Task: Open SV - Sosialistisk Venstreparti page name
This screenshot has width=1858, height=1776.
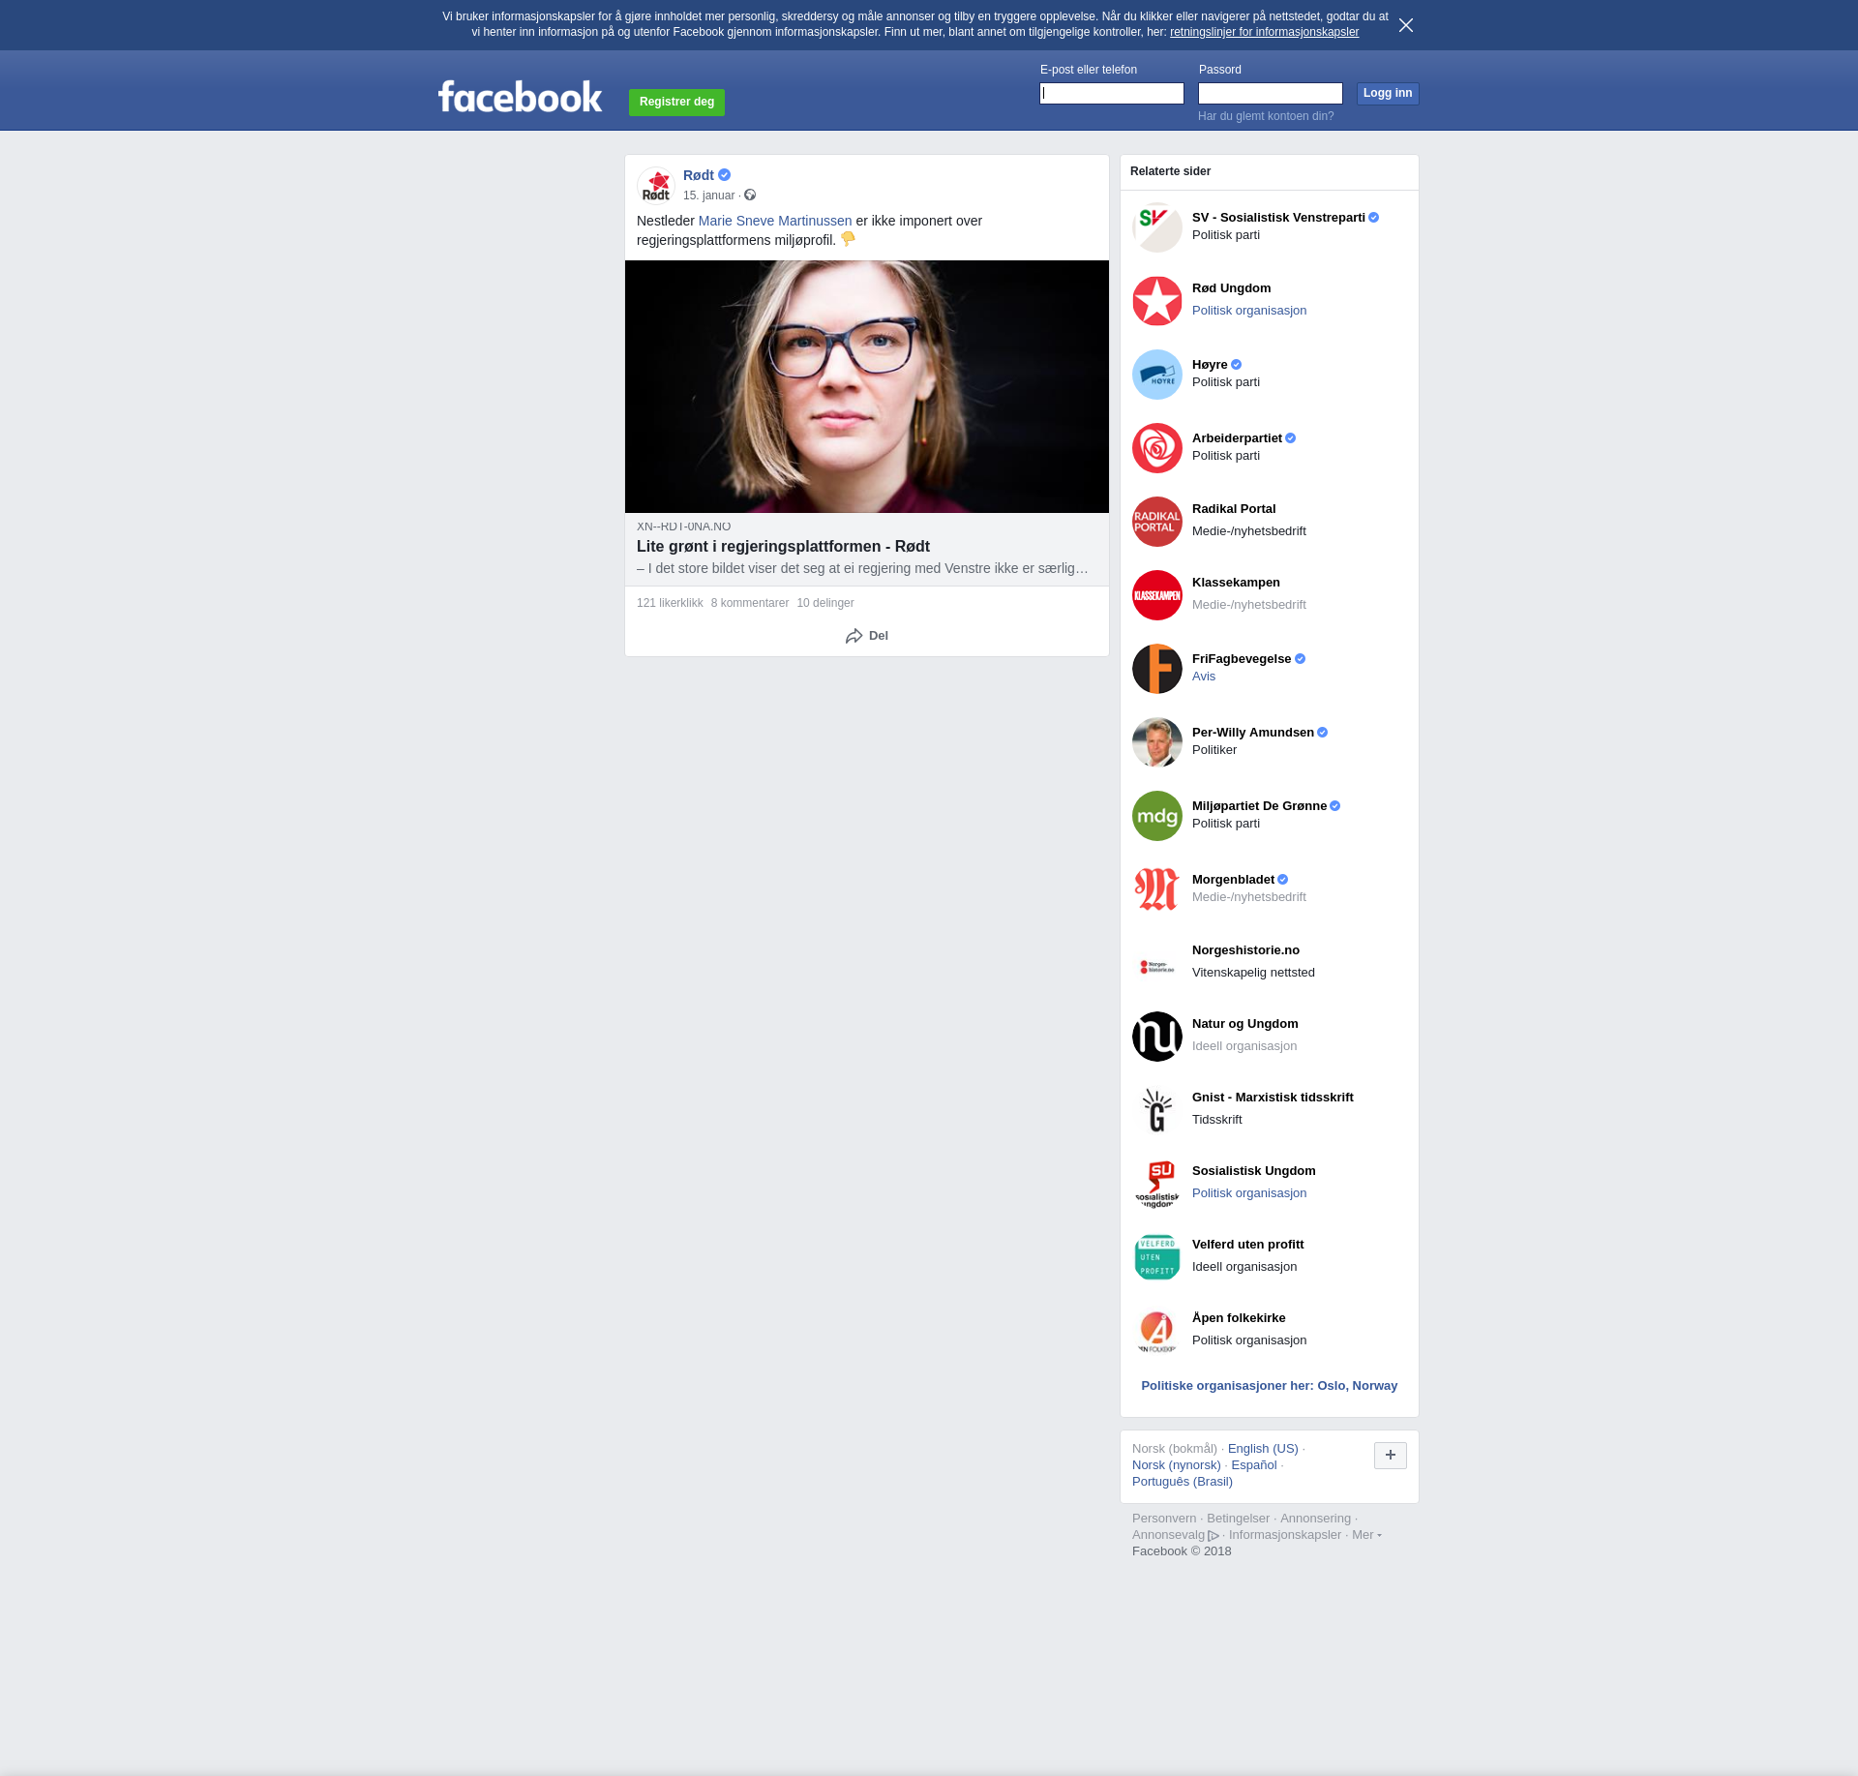Action: pyautogui.click(x=1278, y=218)
